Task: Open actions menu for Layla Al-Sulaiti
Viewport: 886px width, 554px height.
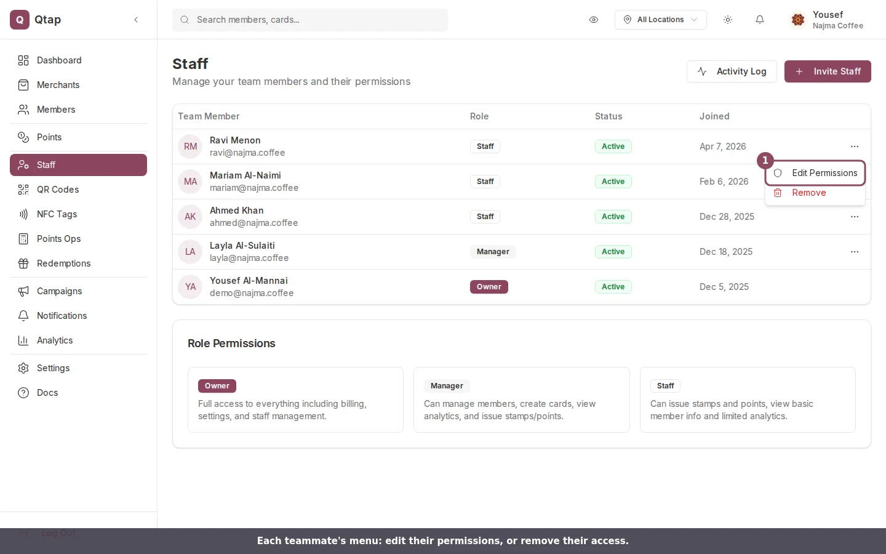Action: coord(855,252)
